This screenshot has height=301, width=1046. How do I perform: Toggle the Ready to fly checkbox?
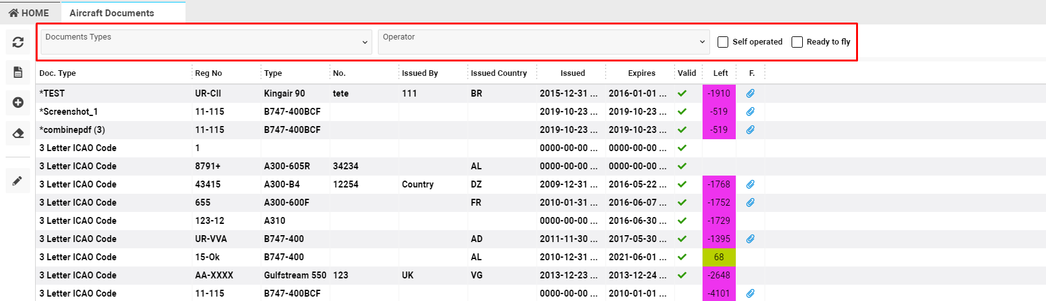(797, 42)
